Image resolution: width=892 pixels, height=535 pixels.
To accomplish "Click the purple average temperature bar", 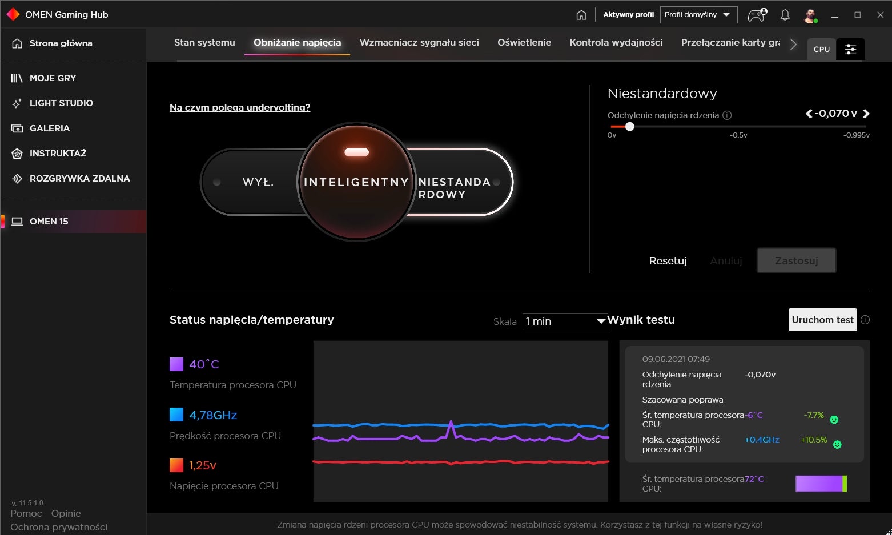I will tap(821, 484).
